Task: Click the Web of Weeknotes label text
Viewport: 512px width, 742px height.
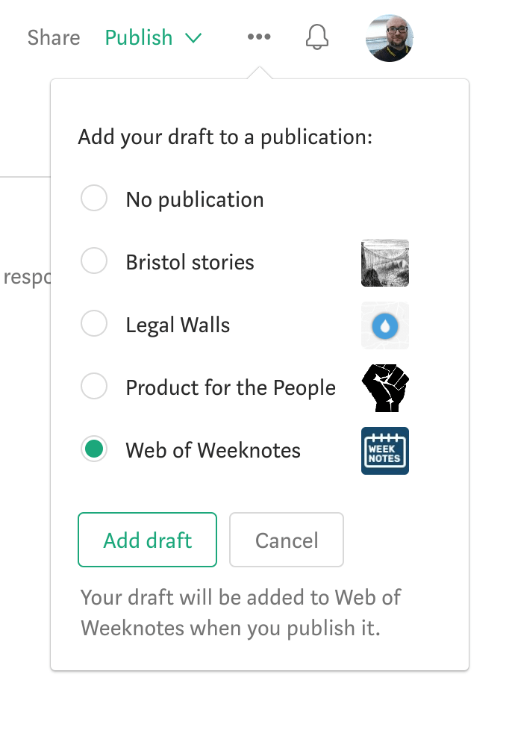Action: coord(213,451)
